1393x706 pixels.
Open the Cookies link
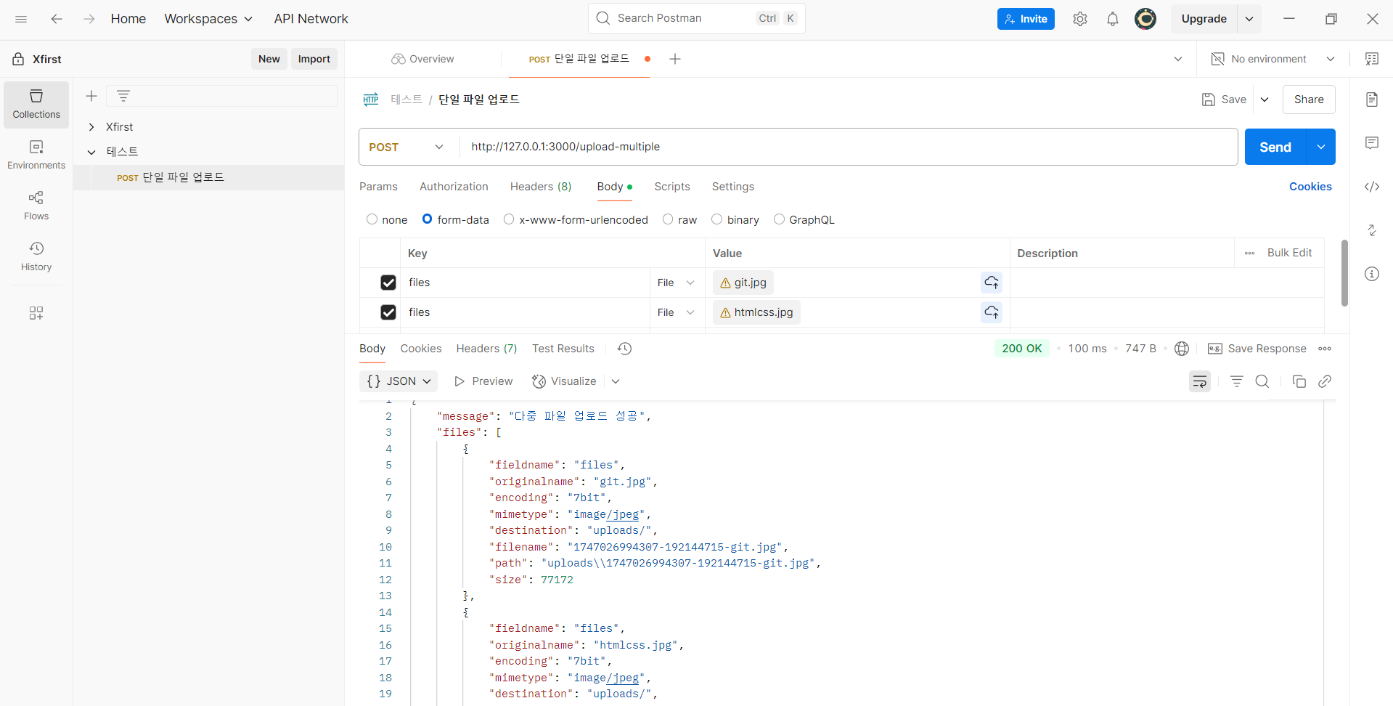1310,187
